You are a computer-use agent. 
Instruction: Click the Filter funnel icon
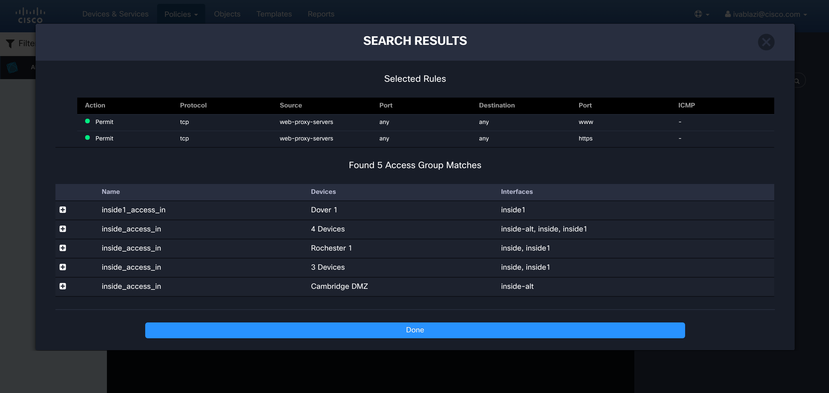point(10,44)
